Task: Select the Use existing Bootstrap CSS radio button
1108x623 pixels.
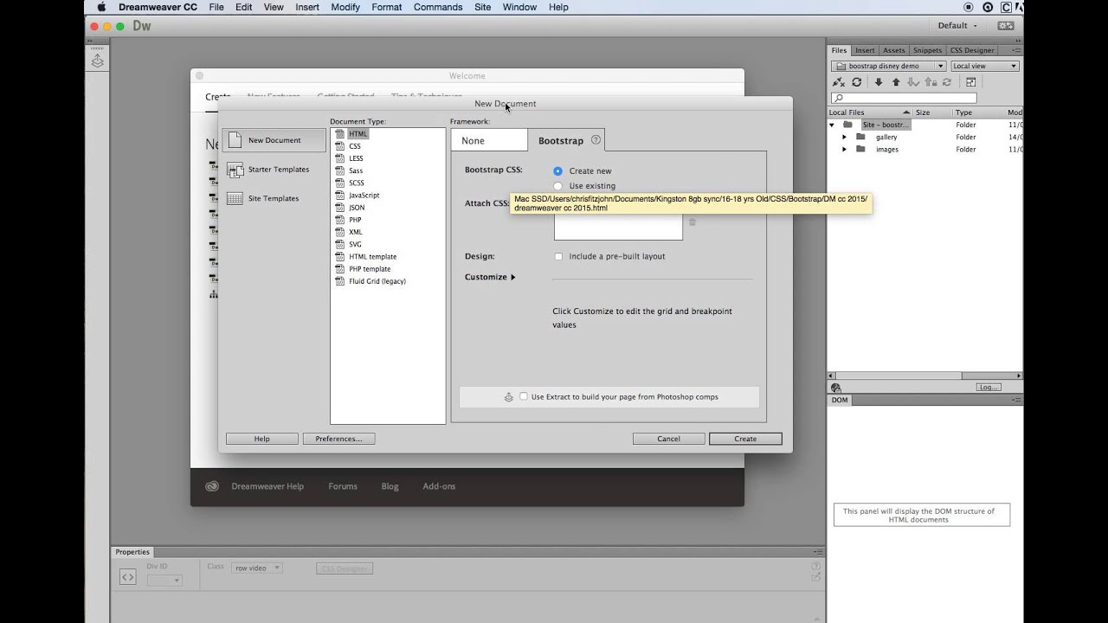Action: pos(557,186)
